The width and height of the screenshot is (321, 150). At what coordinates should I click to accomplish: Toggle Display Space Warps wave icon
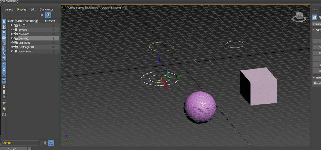tap(4, 48)
